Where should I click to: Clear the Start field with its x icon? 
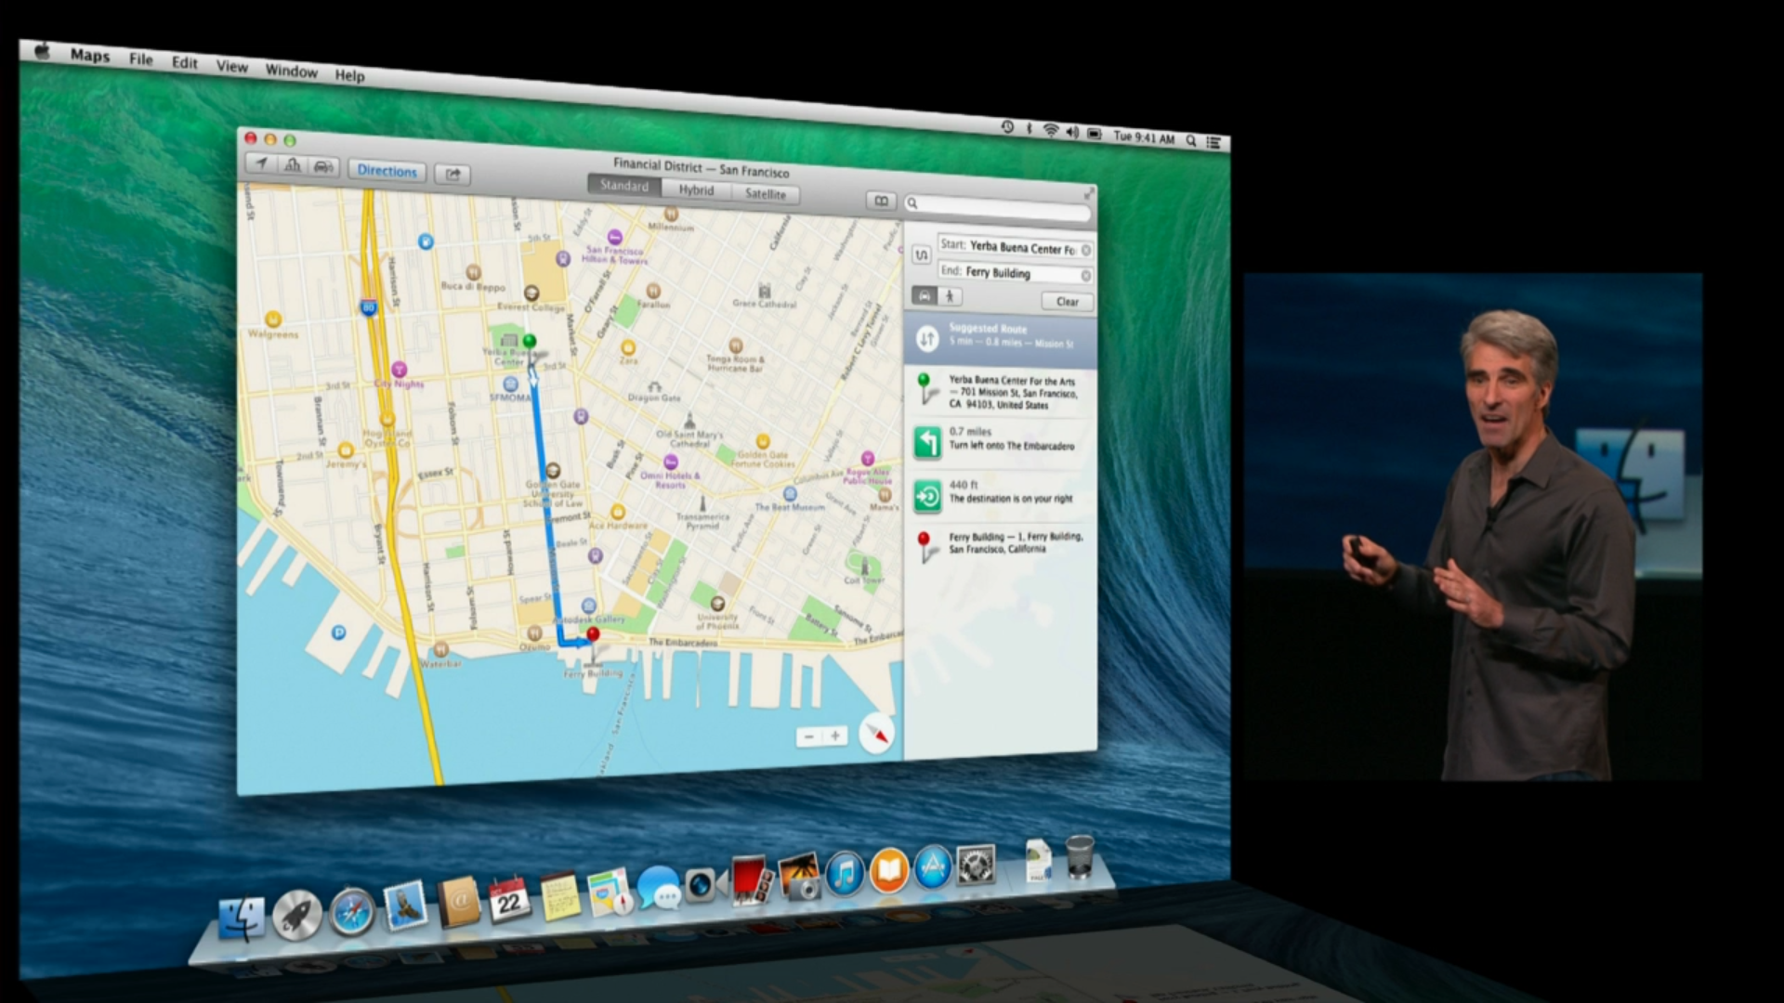[1085, 251]
